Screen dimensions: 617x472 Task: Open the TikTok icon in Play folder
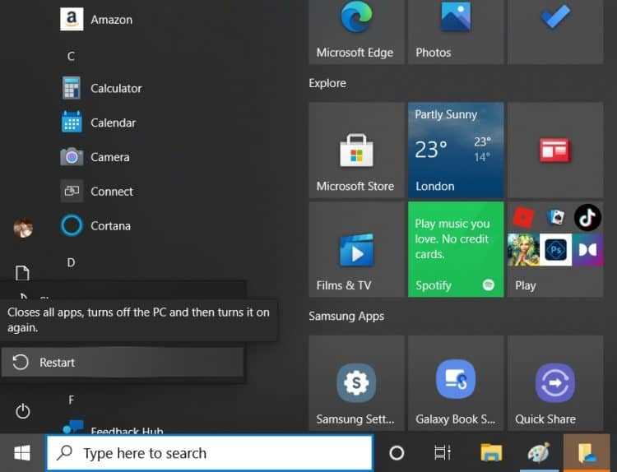coord(587,217)
